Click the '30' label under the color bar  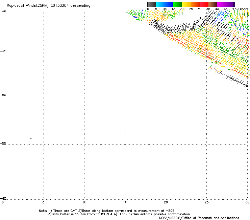coord(199,9)
